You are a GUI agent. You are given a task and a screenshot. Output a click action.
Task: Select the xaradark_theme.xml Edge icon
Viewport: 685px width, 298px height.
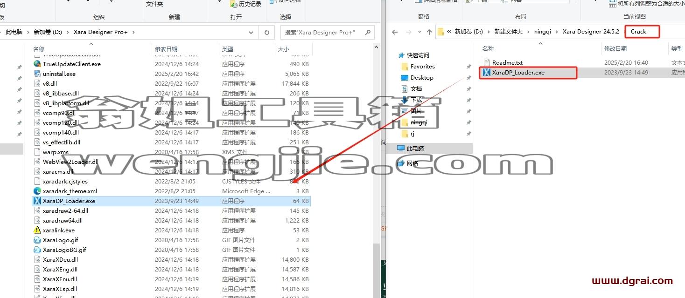click(x=37, y=191)
